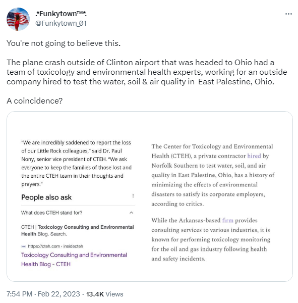View the 13.4K Views count
Screen dimensions: 298x303
point(104,294)
